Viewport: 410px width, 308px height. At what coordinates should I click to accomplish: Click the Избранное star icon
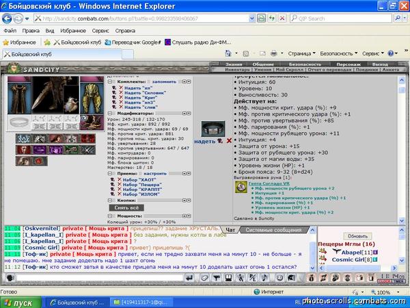tap(5, 42)
